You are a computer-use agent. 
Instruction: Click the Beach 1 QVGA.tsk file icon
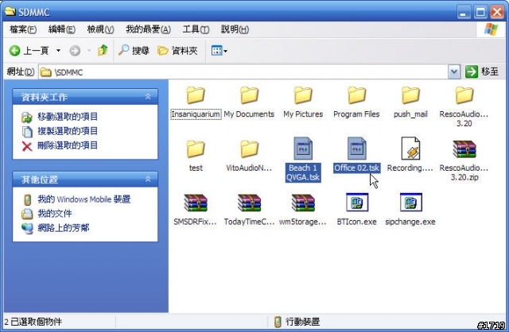pos(303,149)
